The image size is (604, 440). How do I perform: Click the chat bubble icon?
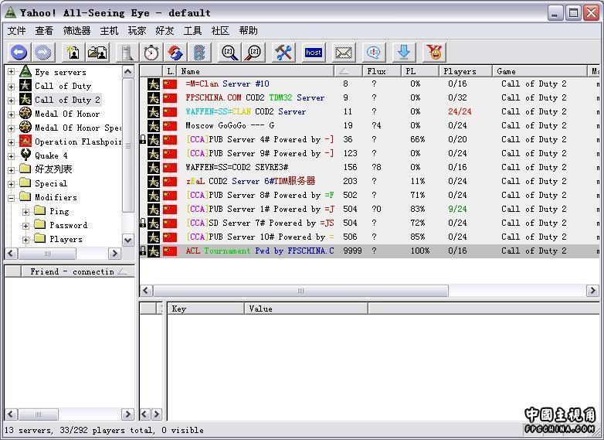click(x=373, y=53)
